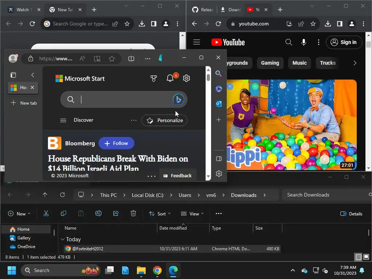Toggle the side panel in the YouTube Chrome window
This screenshot has height=279, width=372.
pyautogui.click(x=340, y=24)
